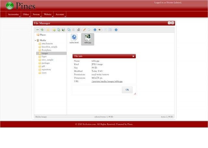The image size is (208, 148).
Task: Click the '98 Kb' Size value in File info
Action: coord(95,68)
